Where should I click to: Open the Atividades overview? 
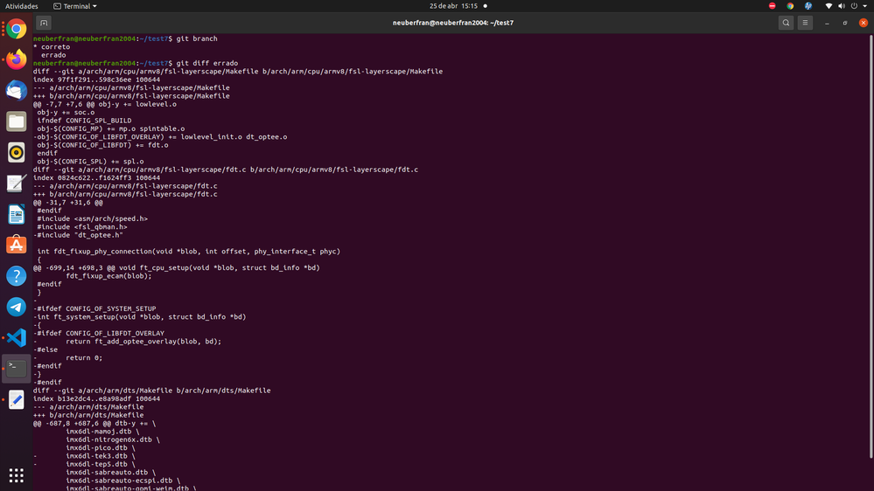[22, 6]
